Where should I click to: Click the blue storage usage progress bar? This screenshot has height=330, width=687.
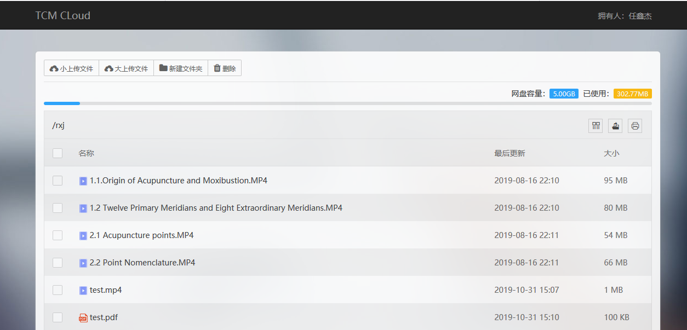[x=62, y=103]
